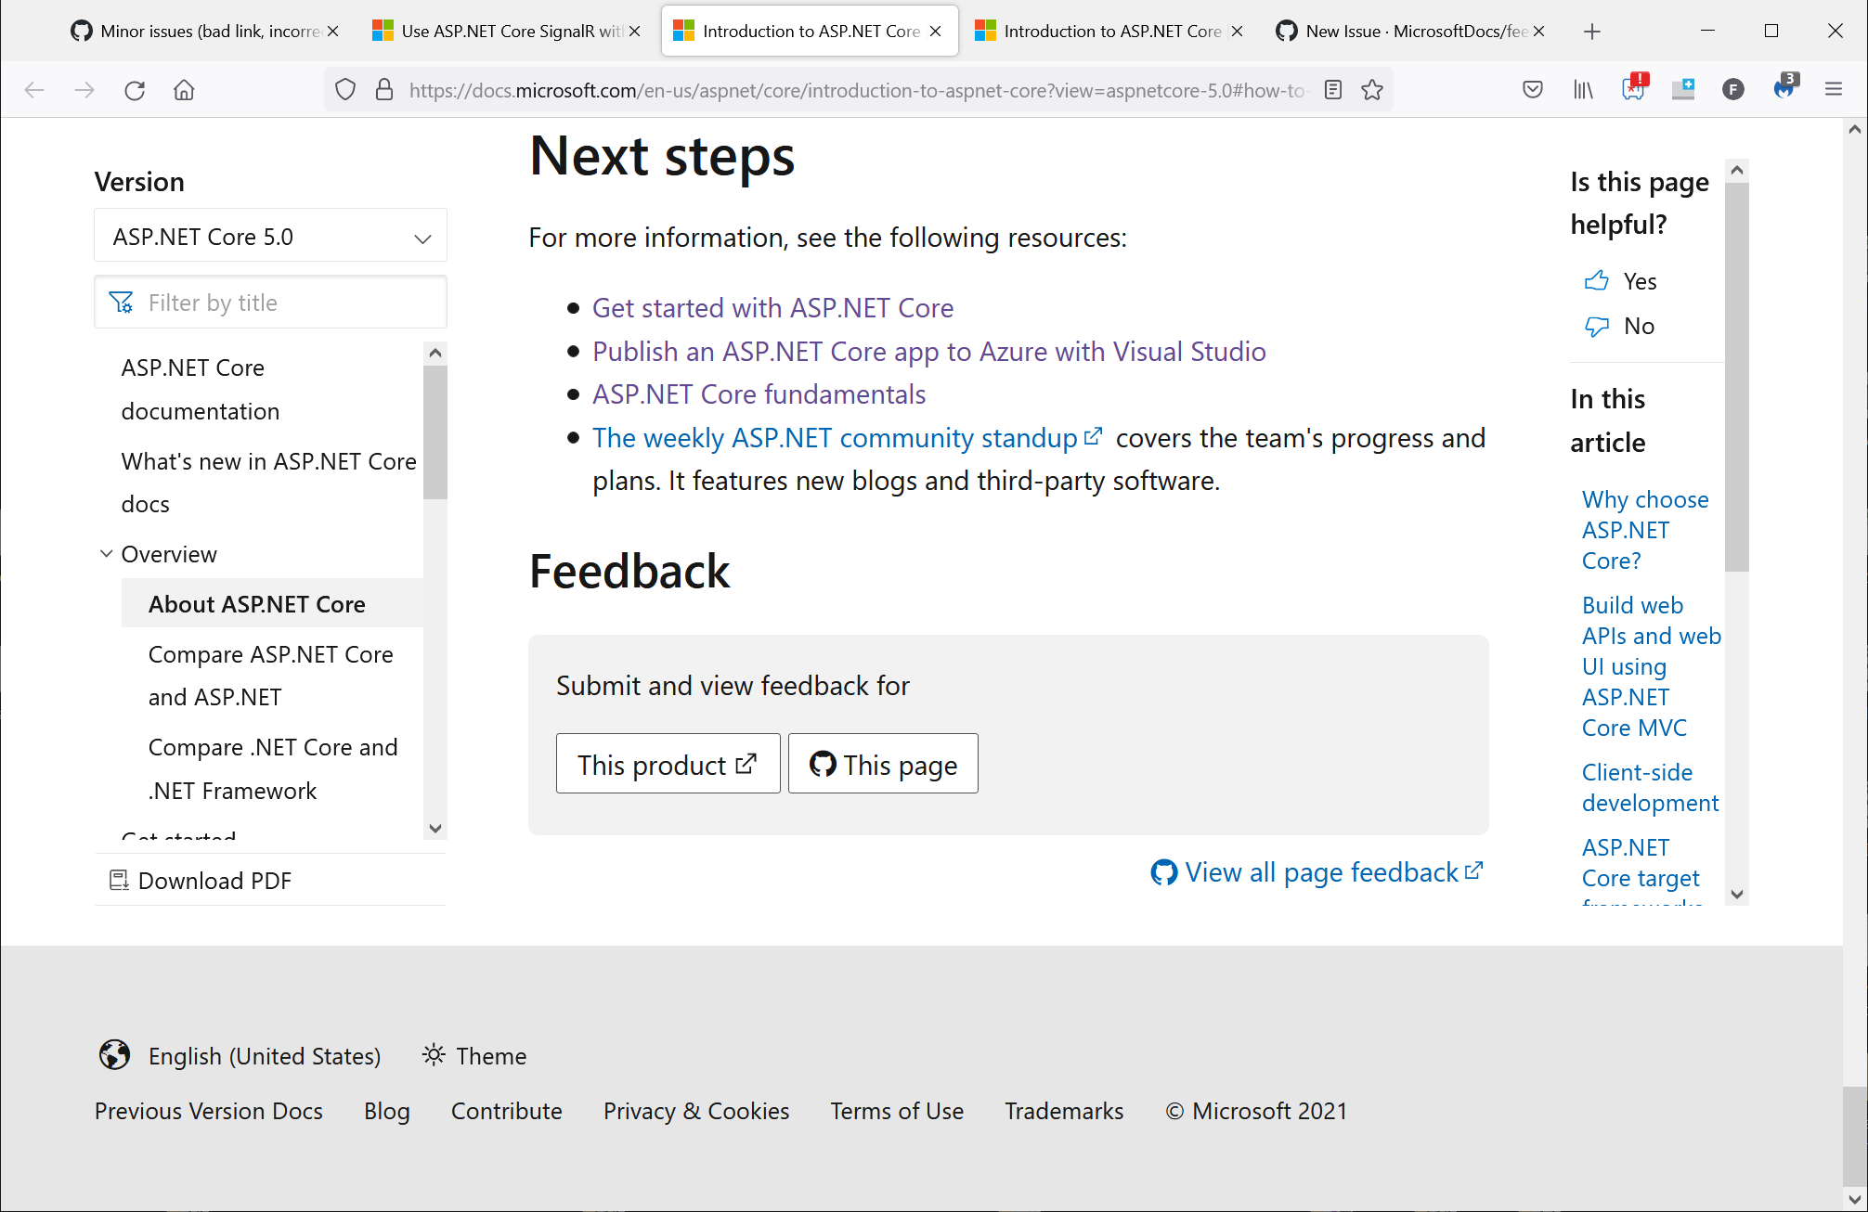Open Privacy & Cookies footer link
The image size is (1868, 1212).
coord(696,1111)
